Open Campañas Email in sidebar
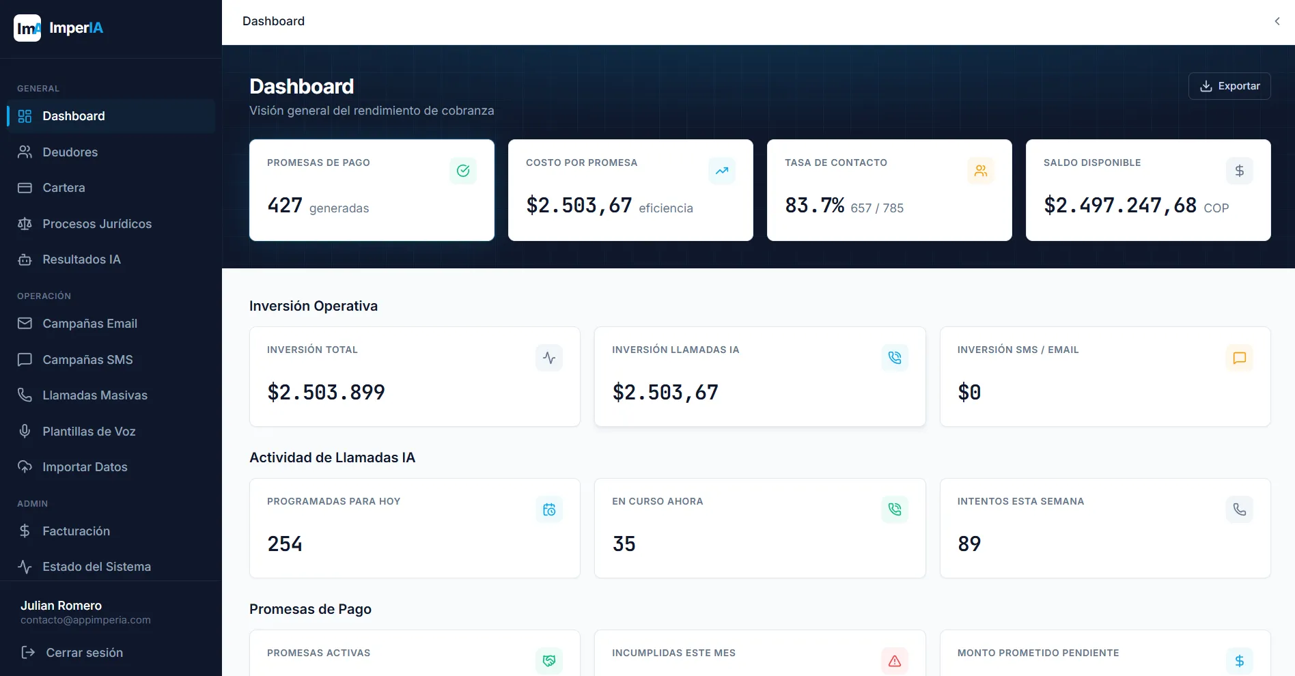The width and height of the screenshot is (1295, 676). coord(111,324)
